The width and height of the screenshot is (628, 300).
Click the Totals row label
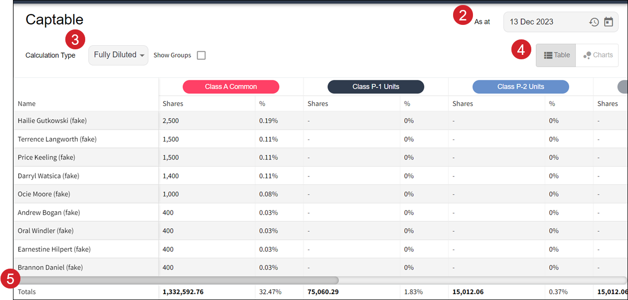point(27,292)
